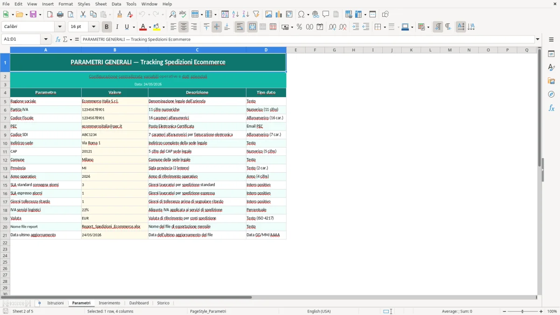Toggle Center Vertically alignment
560x315 pixels.
[x=217, y=27]
